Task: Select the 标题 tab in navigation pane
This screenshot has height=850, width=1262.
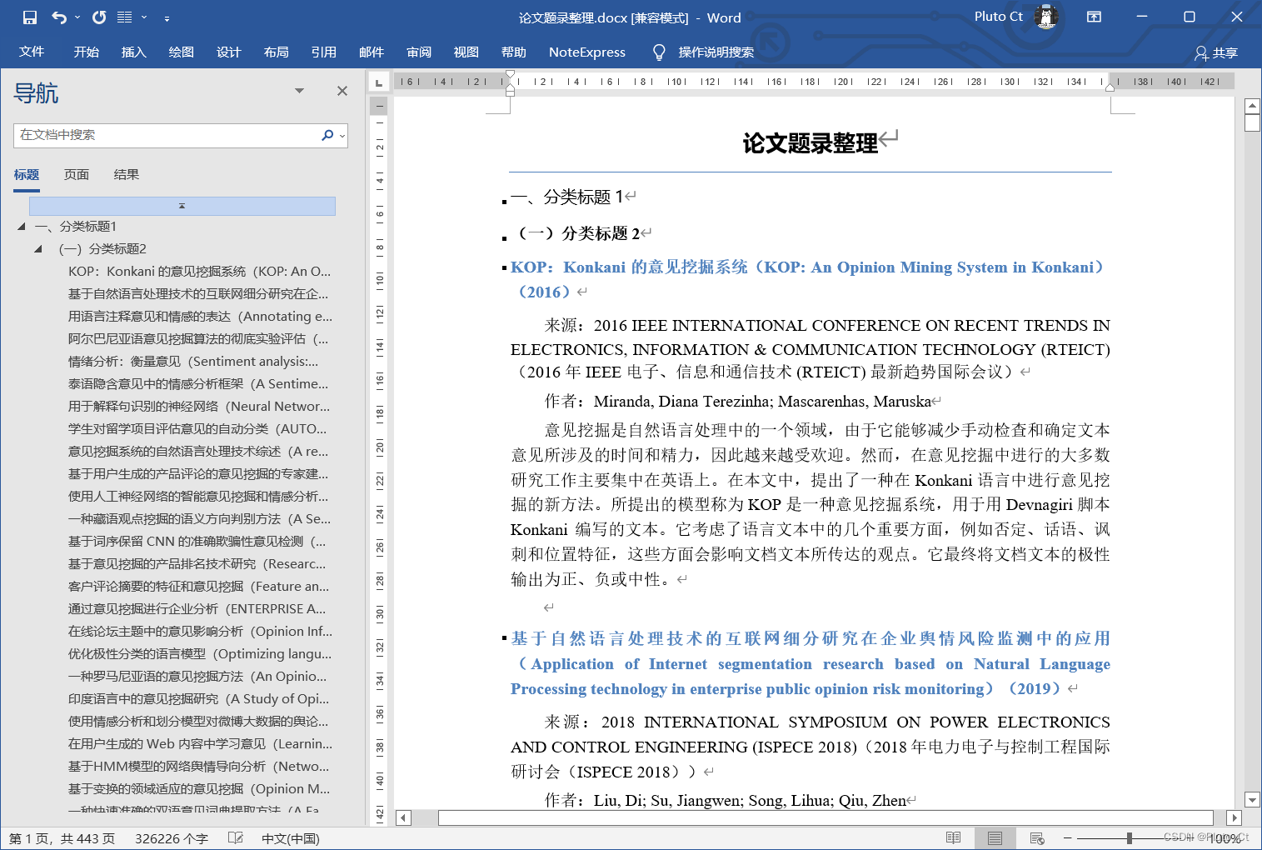Action: [x=27, y=175]
